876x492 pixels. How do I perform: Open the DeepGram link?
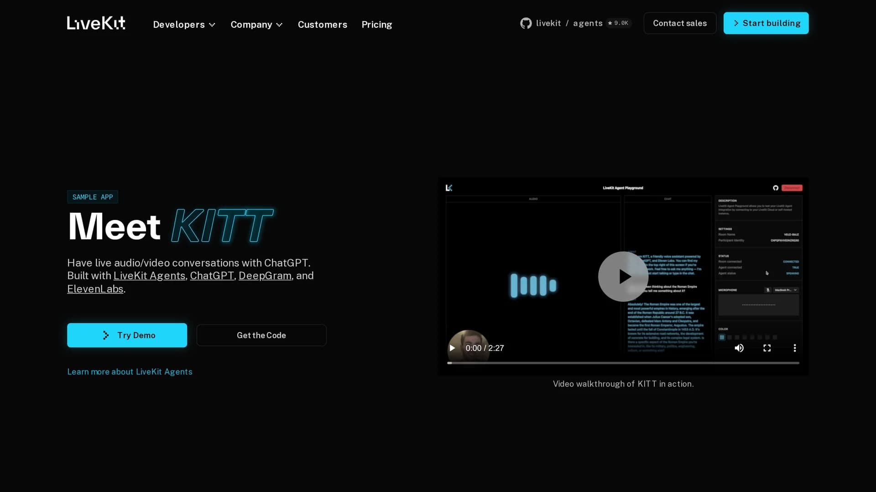(265, 276)
